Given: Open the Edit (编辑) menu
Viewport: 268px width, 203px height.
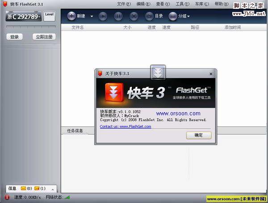Looking at the screenshot, I should (143, 4).
